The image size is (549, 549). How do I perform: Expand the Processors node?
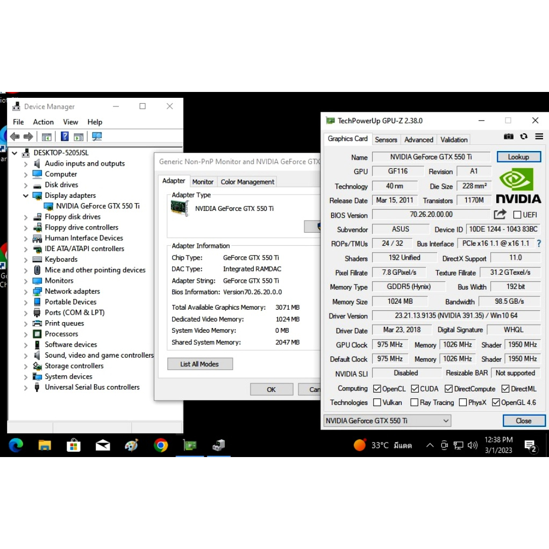[26, 334]
